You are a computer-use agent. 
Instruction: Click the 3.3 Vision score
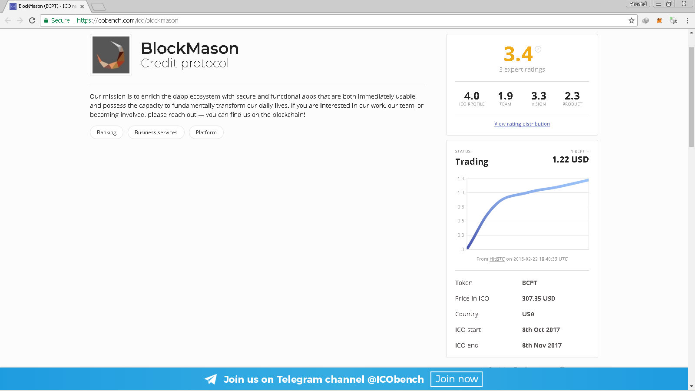(x=539, y=96)
